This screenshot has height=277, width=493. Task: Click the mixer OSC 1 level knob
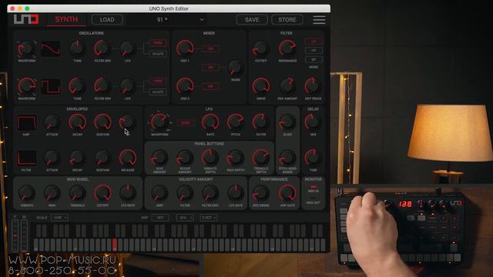185,48
